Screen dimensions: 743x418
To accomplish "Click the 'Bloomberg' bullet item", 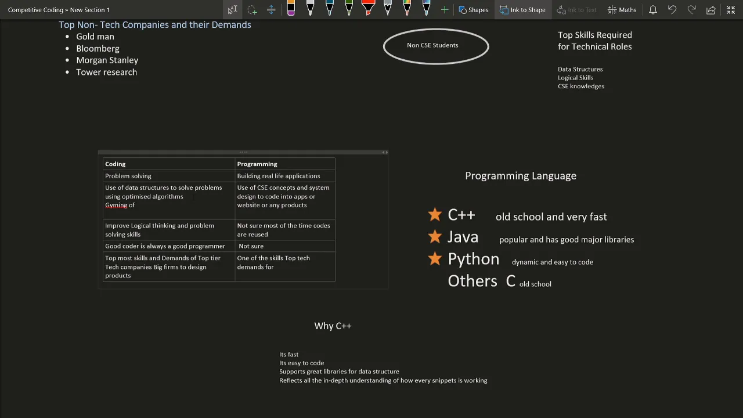I will coord(98,48).
